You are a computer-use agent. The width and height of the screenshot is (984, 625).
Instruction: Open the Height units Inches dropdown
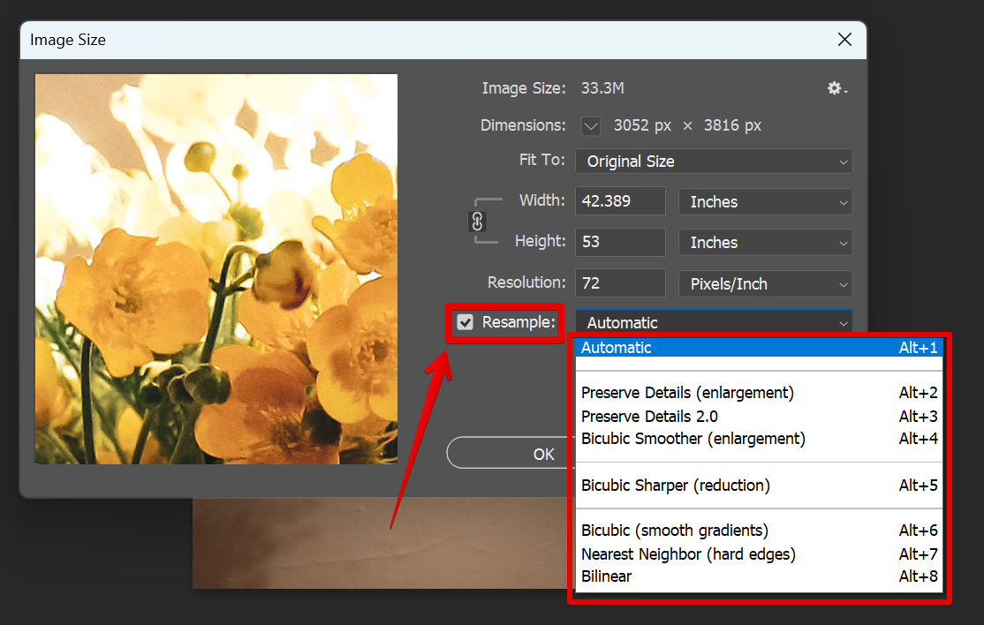765,242
